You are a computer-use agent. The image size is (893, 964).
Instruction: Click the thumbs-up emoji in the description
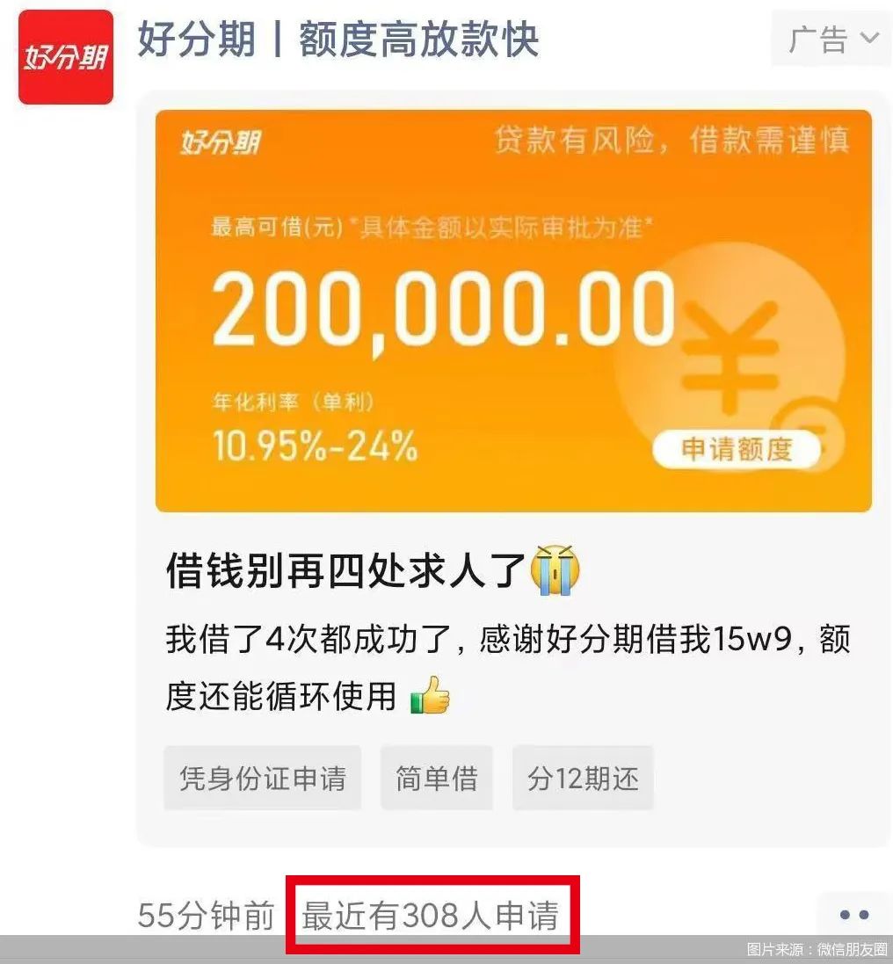(x=431, y=695)
